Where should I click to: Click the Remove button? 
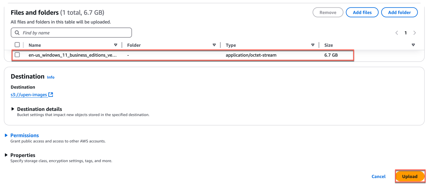coord(328,12)
